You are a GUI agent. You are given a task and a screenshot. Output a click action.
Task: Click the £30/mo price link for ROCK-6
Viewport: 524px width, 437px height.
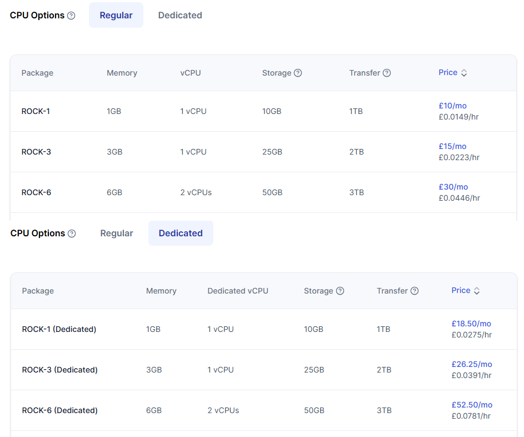point(453,187)
